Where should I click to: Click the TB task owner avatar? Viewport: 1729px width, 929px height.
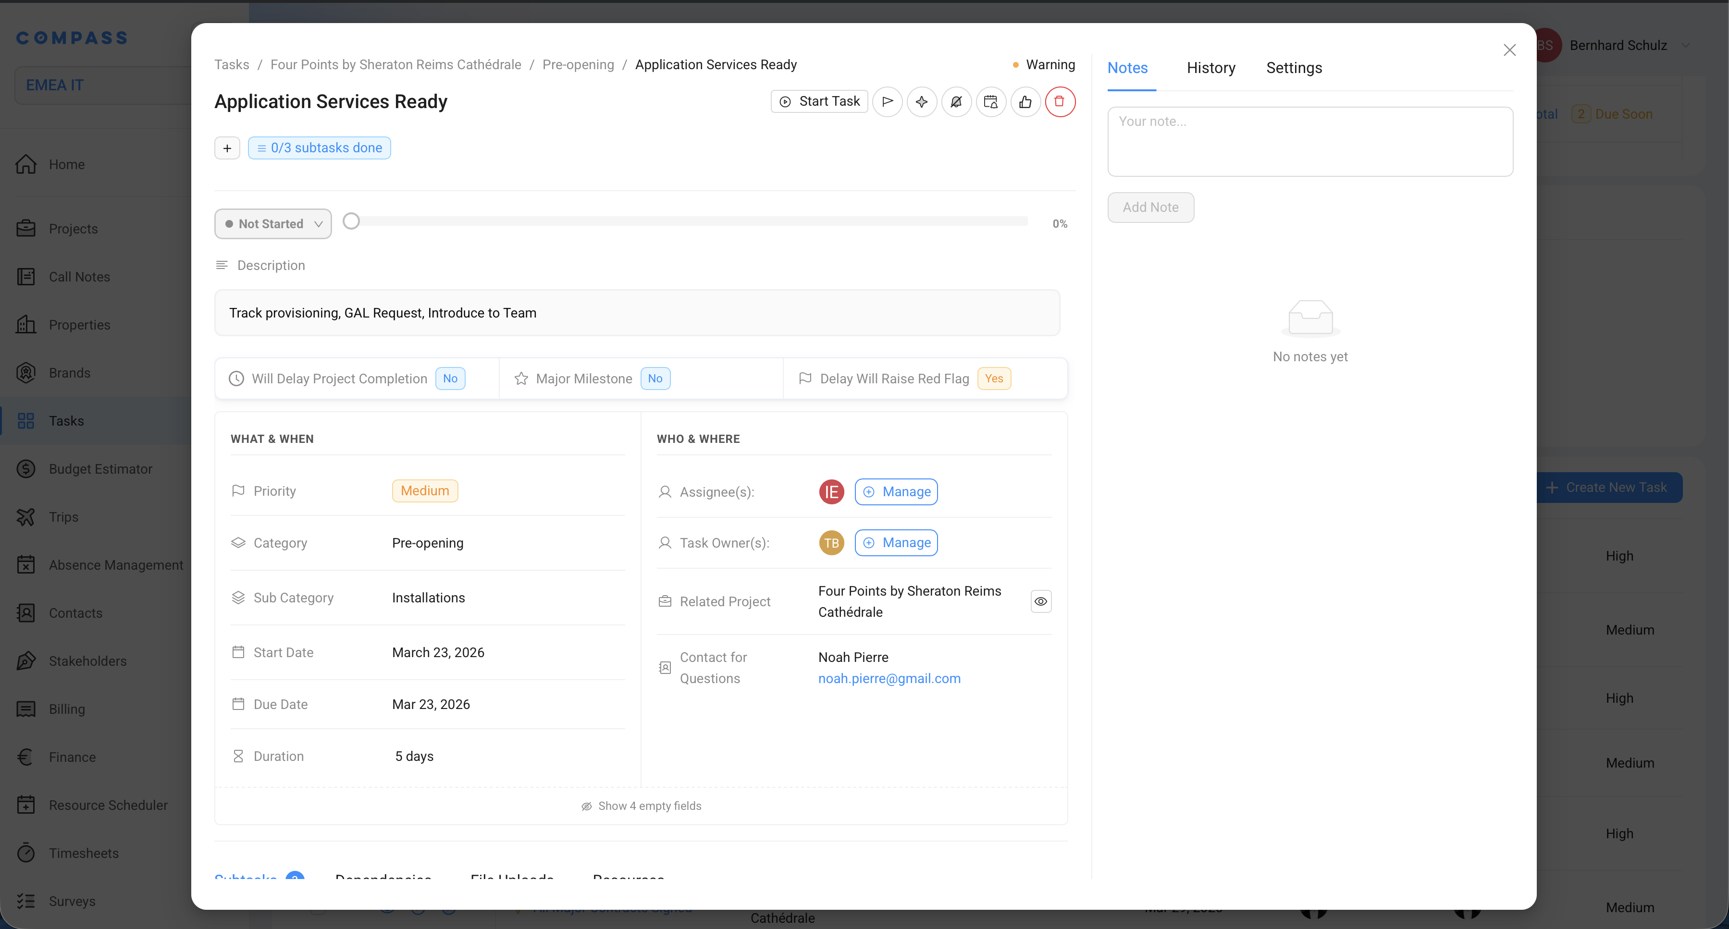[832, 543]
